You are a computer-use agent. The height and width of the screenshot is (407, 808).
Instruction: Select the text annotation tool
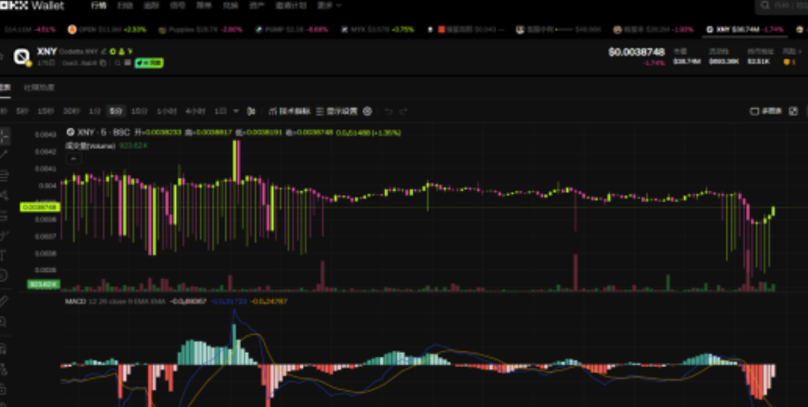click(3, 255)
